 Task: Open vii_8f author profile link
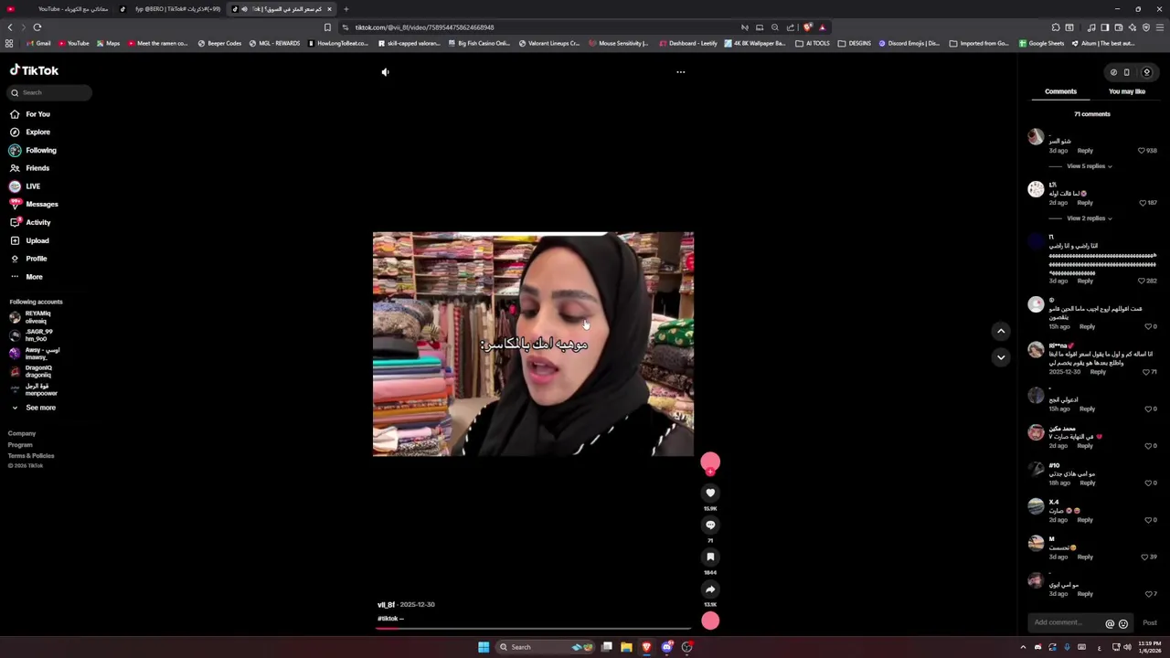(386, 605)
